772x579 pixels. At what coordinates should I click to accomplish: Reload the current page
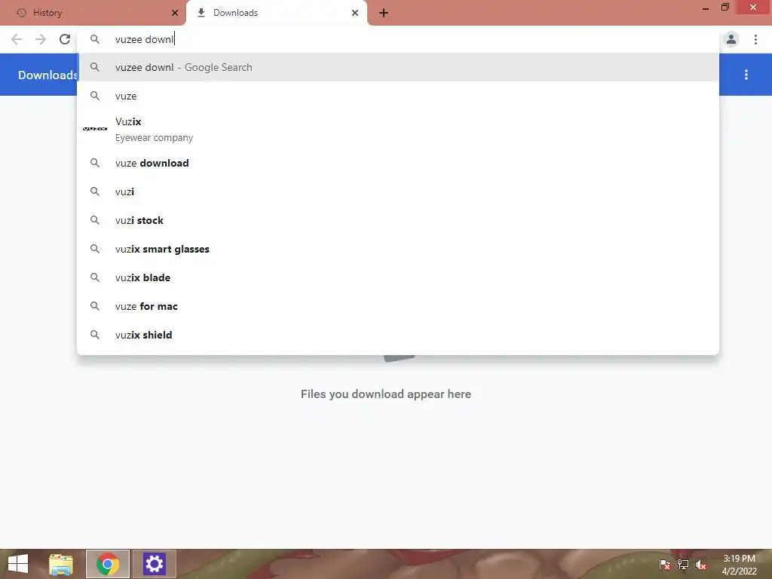point(65,39)
